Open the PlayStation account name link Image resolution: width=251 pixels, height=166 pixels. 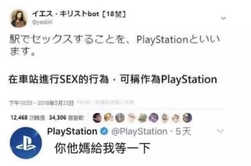point(72,131)
